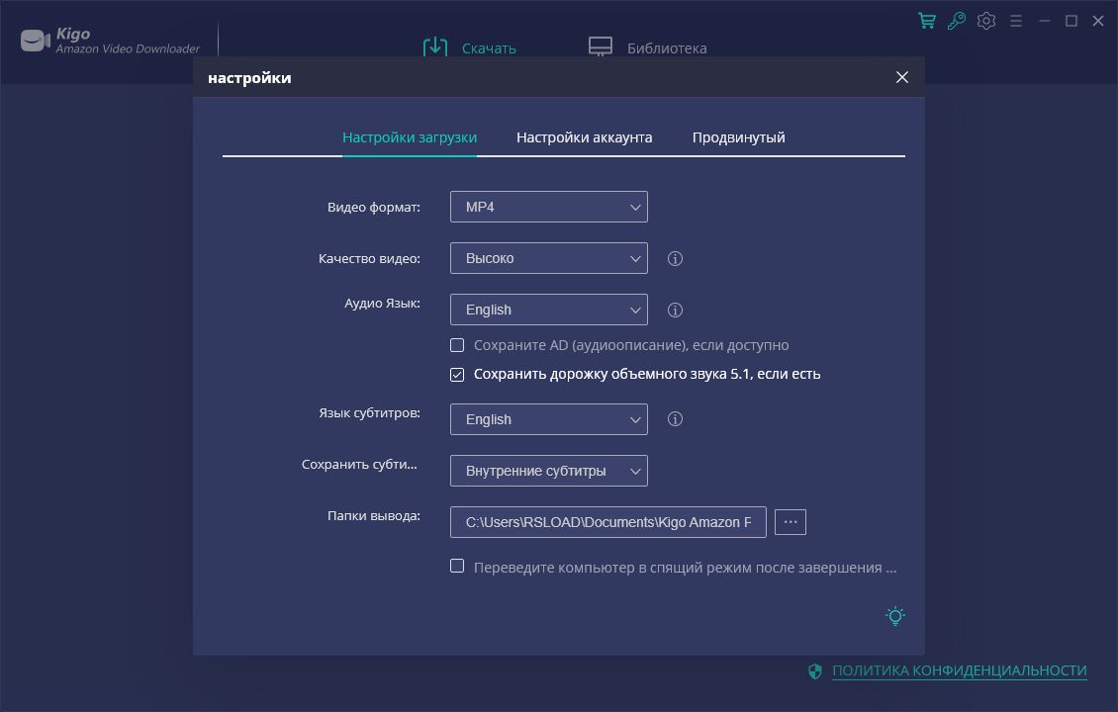
Task: Open the subtitle language dropdown
Action: [x=549, y=418]
